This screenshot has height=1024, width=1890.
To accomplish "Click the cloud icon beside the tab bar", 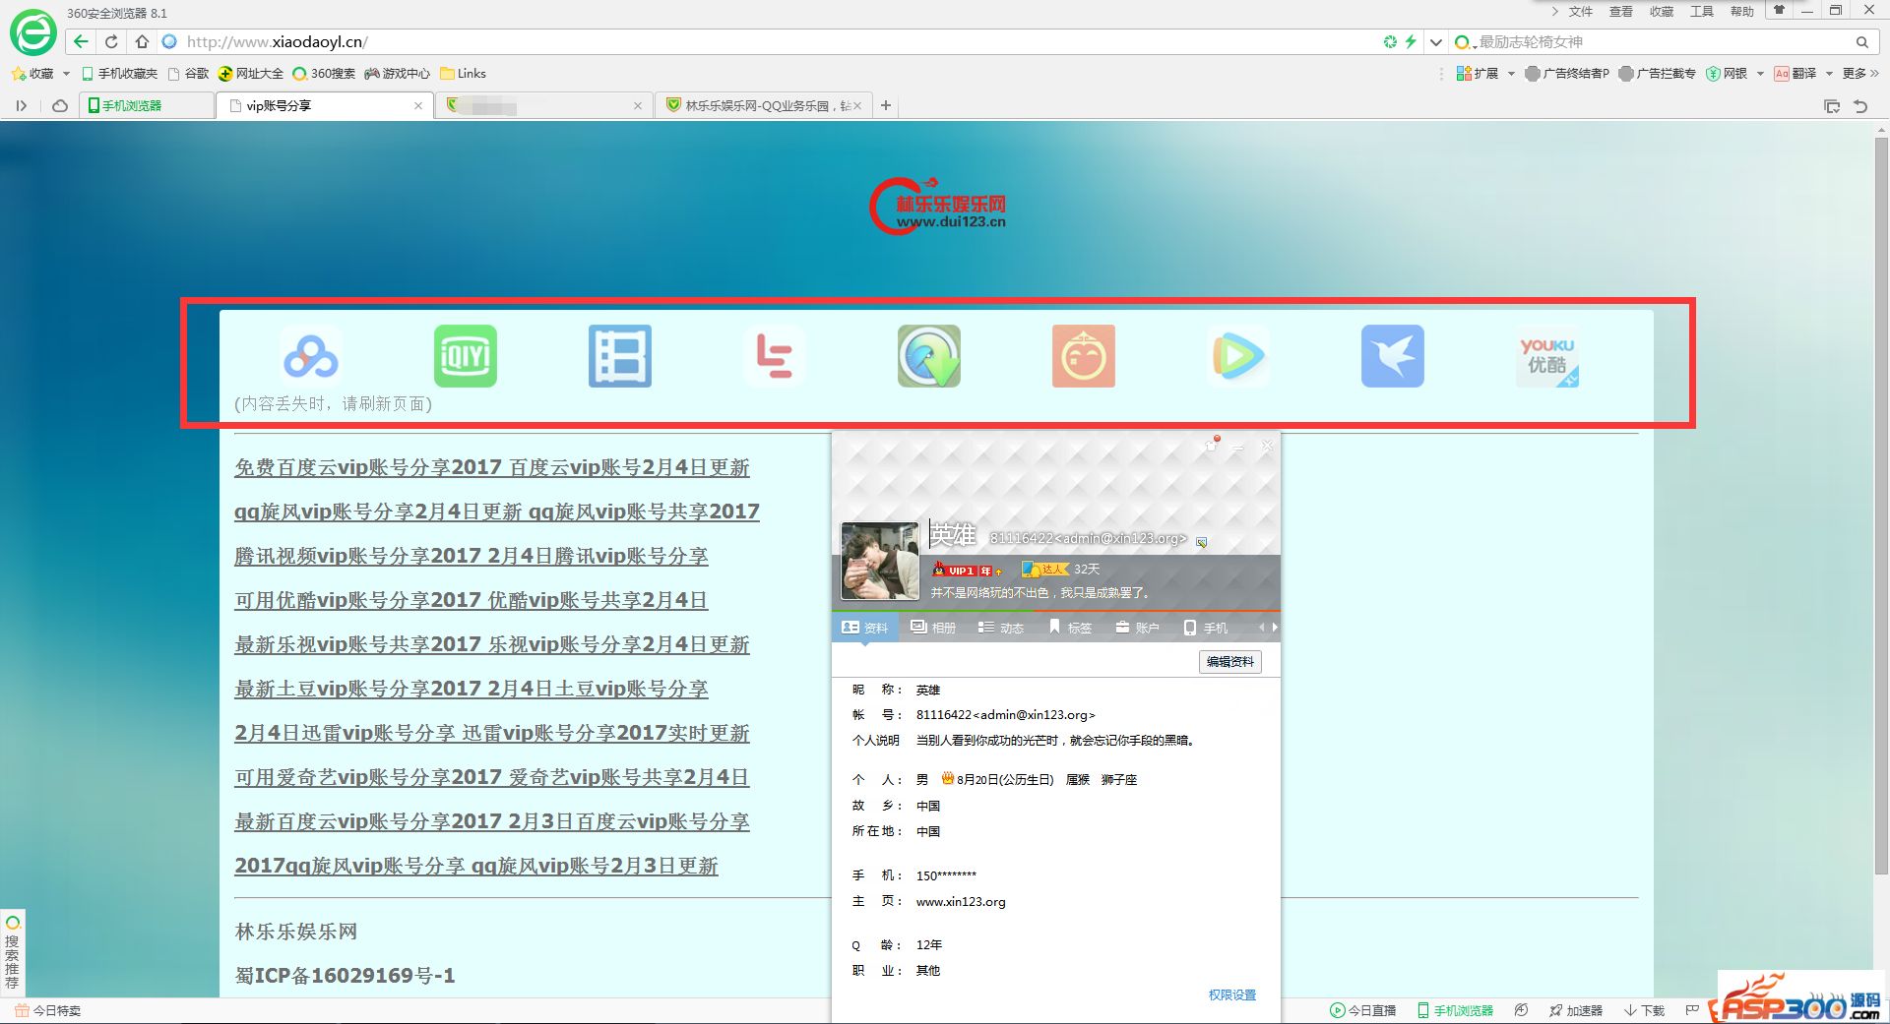I will tap(60, 105).
